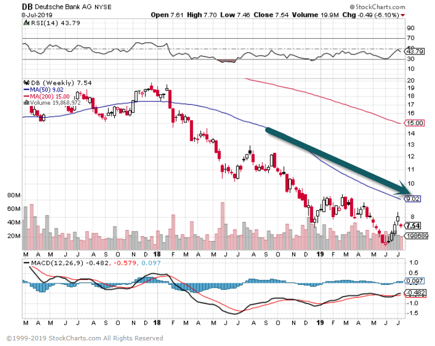Click the Volume 19.9M value in the header
This screenshot has height=346, width=435.
tap(315, 15)
